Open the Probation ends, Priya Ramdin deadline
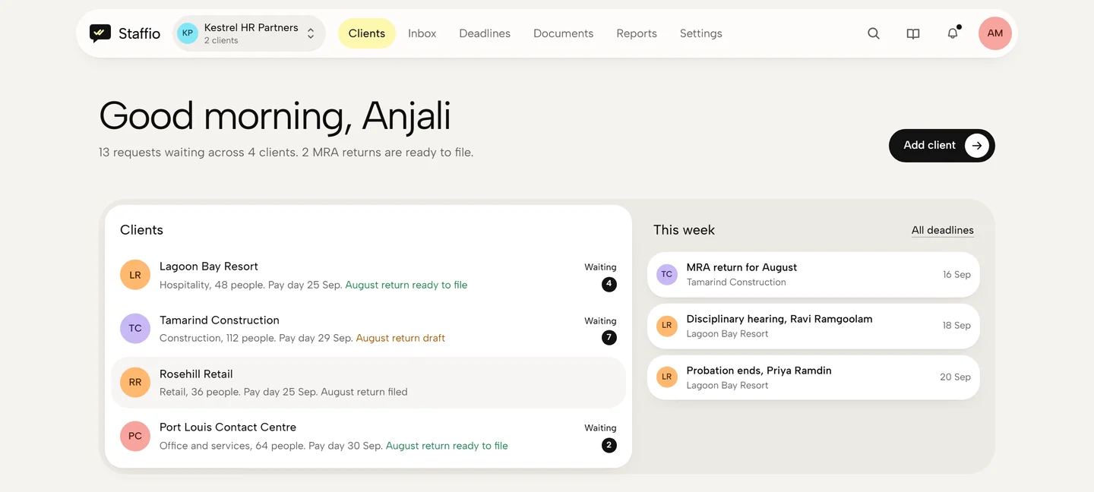The height and width of the screenshot is (492, 1094). (x=814, y=377)
